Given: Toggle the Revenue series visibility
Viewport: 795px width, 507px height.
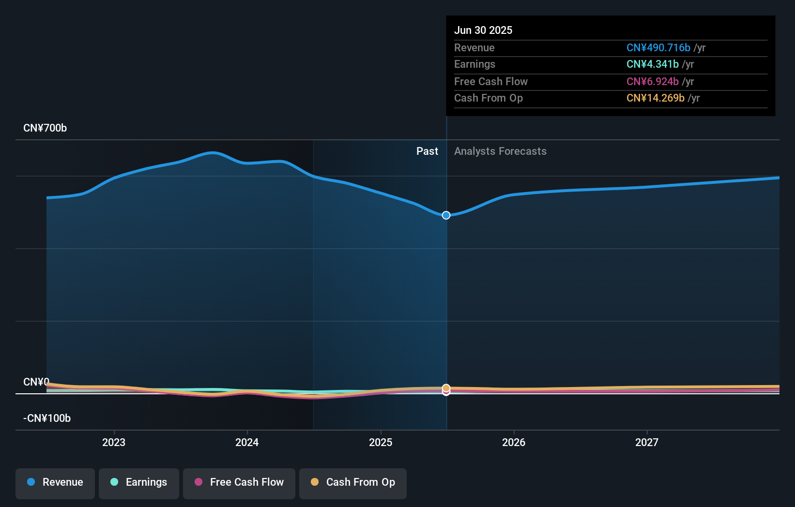Looking at the screenshot, I should point(55,482).
